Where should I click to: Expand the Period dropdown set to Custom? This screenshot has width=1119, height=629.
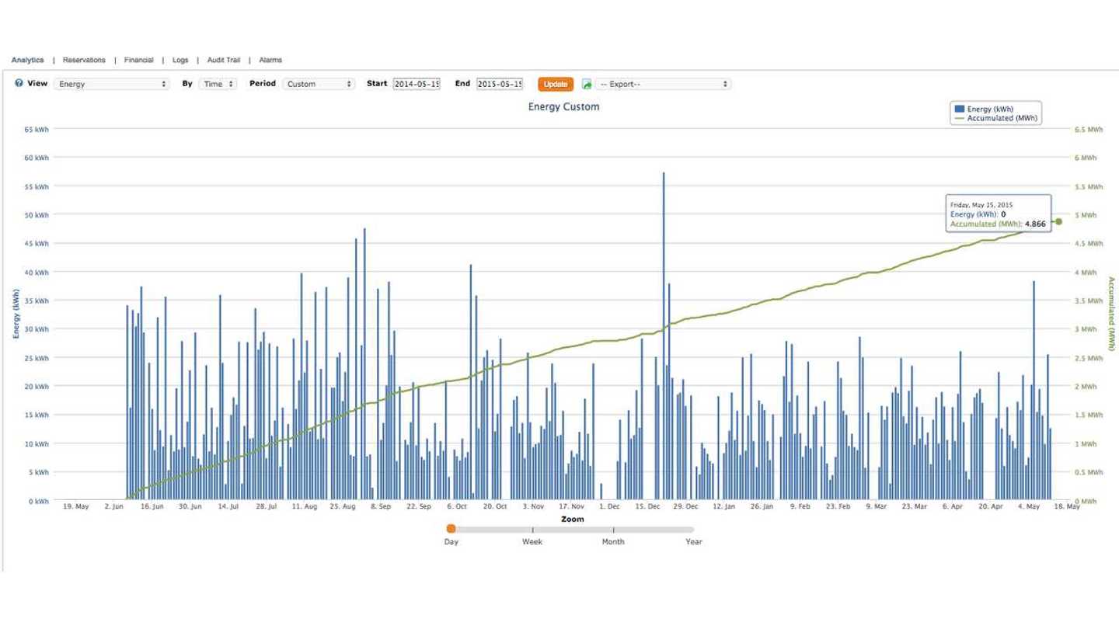(319, 84)
